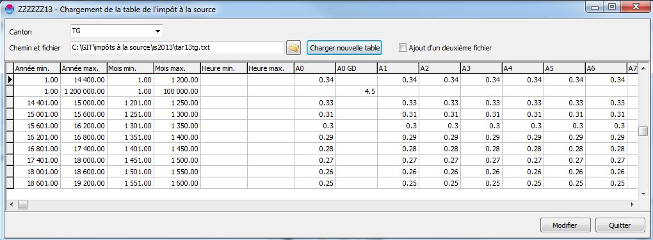Click the 0.26 value in A6 column
Viewport: 653px width, 240px height.
point(606,172)
